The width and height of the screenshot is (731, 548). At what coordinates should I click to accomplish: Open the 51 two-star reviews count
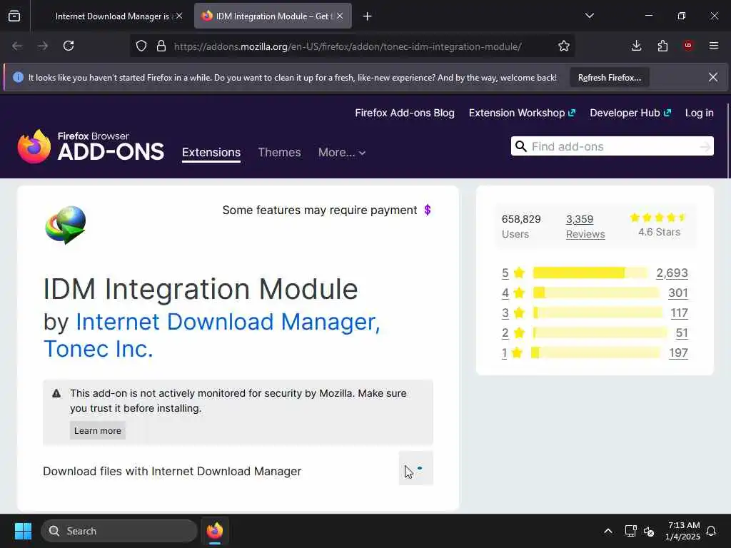(682, 333)
